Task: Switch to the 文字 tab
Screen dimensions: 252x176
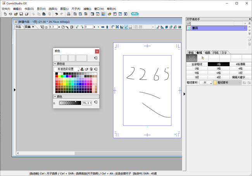Action: pyautogui.click(x=224, y=52)
